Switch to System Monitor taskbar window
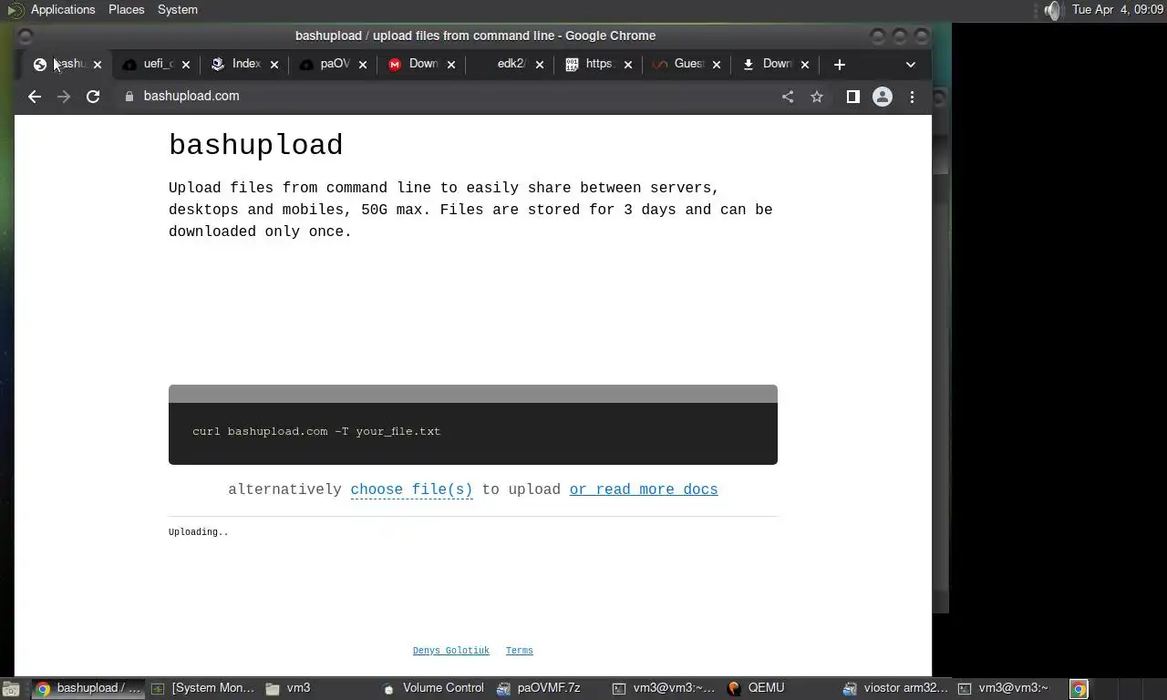 pos(202,688)
